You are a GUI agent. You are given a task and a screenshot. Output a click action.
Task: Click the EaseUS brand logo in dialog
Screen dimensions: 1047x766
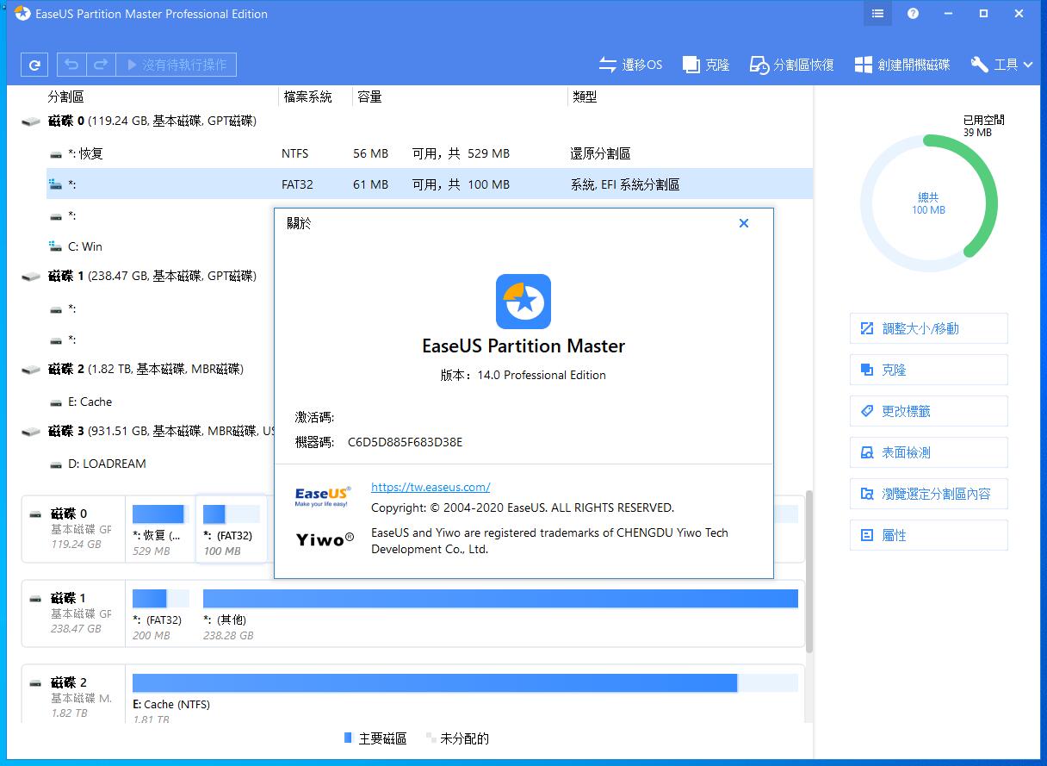(323, 496)
